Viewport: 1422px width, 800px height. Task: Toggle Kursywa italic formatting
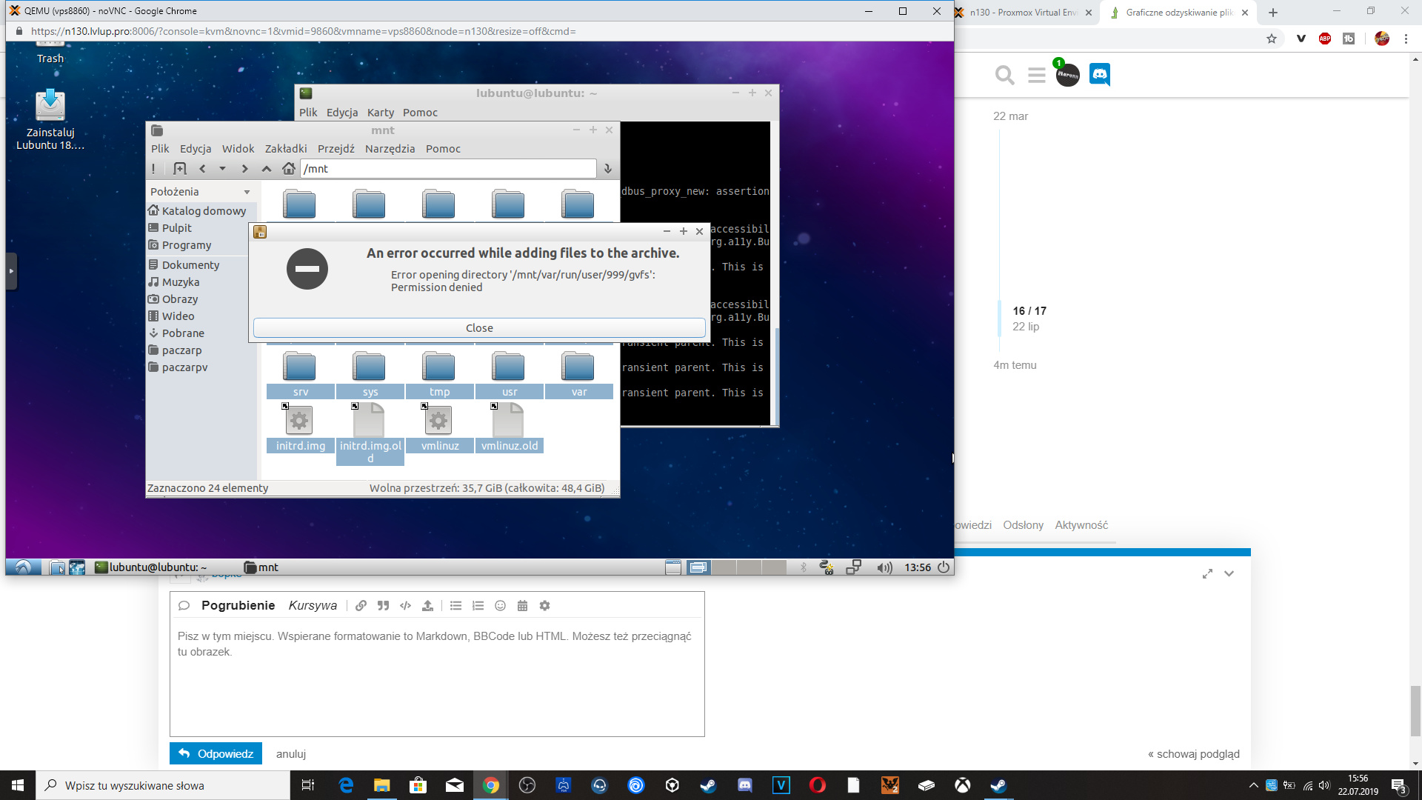point(313,606)
